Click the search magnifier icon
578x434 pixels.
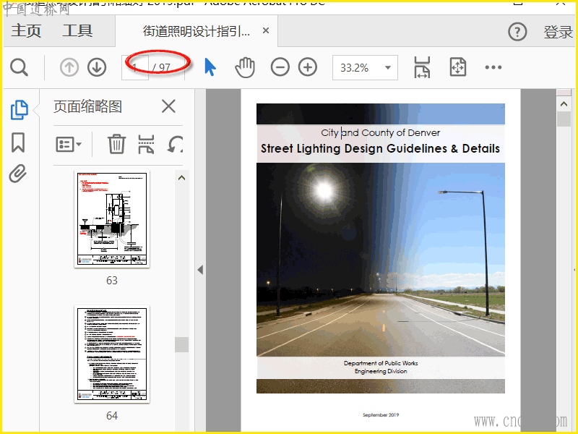20,68
